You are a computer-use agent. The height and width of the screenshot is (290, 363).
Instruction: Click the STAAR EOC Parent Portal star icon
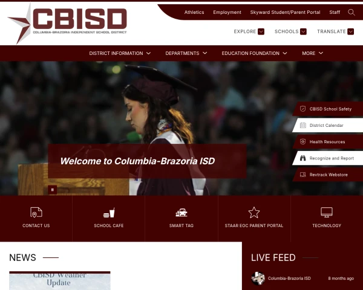tap(254, 212)
